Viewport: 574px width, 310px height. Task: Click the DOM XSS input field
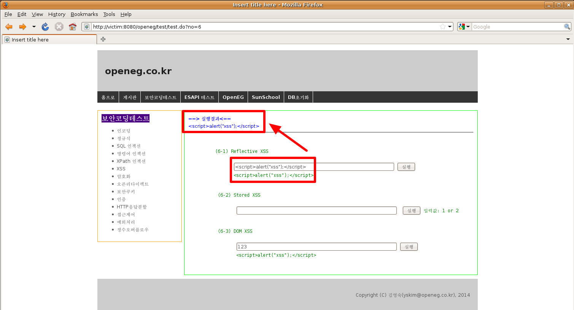click(316, 246)
